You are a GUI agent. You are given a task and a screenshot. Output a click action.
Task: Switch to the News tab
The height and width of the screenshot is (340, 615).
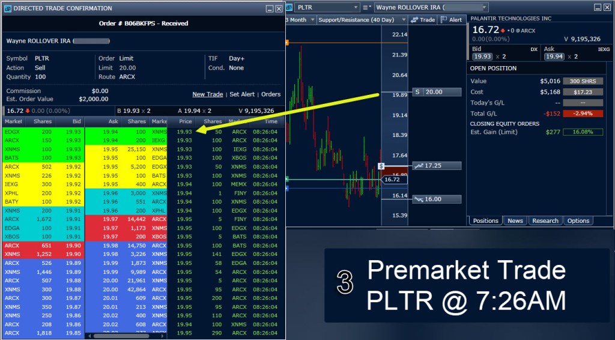[x=515, y=220]
